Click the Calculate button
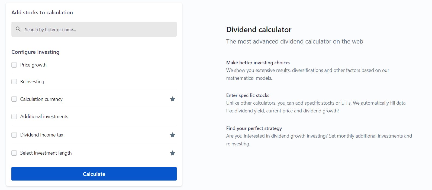The width and height of the screenshot is (432, 190). click(94, 174)
